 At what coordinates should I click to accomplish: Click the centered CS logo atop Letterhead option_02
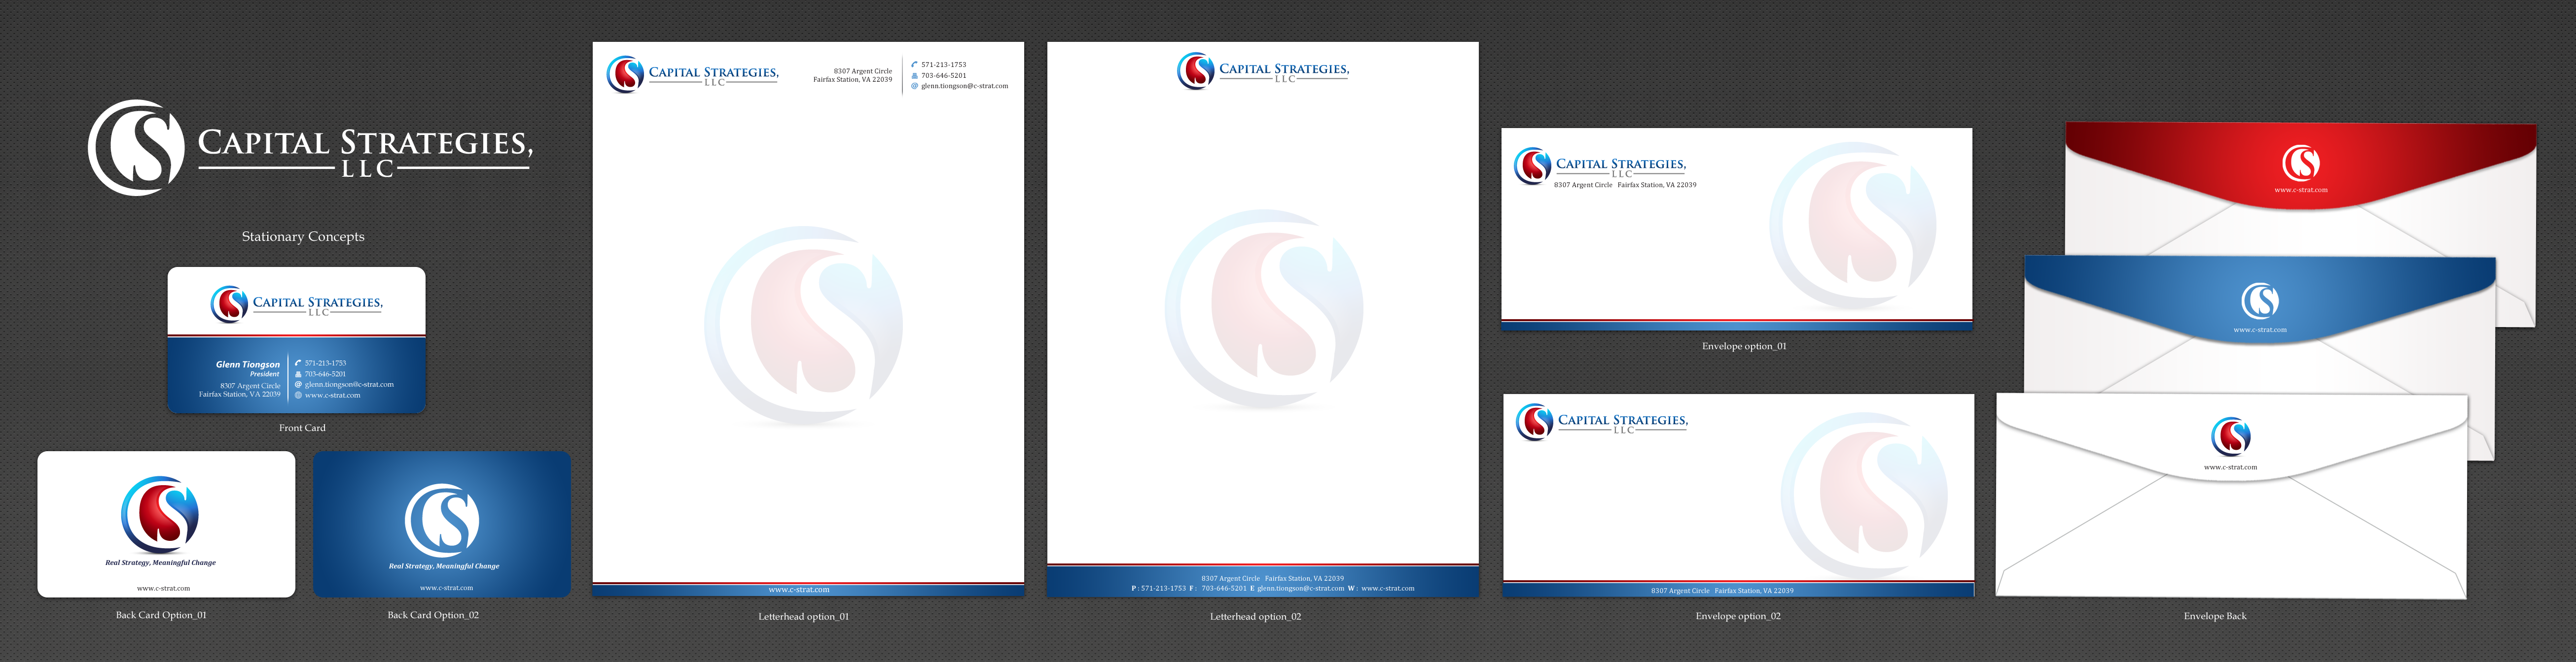click(x=1195, y=71)
